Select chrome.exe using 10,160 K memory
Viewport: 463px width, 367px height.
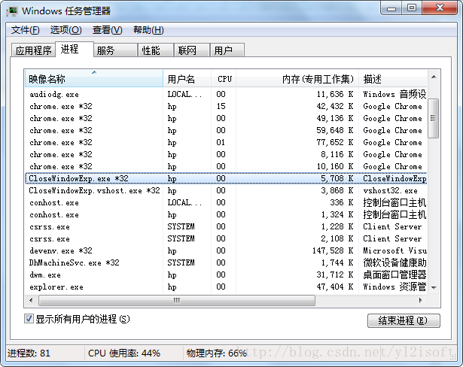[226, 166]
